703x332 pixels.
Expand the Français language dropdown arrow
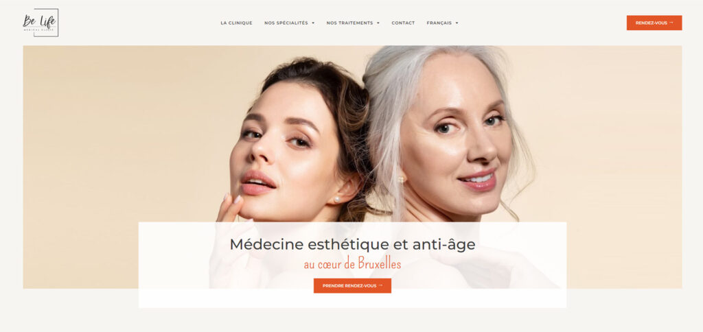(457, 23)
